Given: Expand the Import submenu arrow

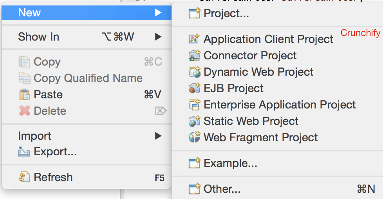Looking at the screenshot, I should click(x=158, y=136).
